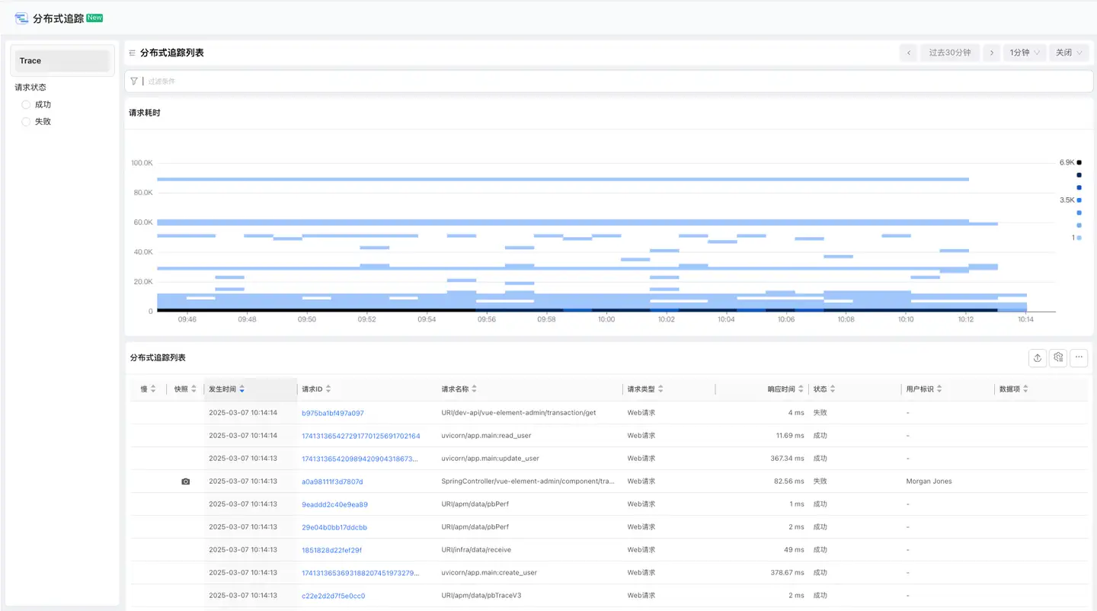Click the export icon above the trace table
1097x611 pixels.
1037,358
